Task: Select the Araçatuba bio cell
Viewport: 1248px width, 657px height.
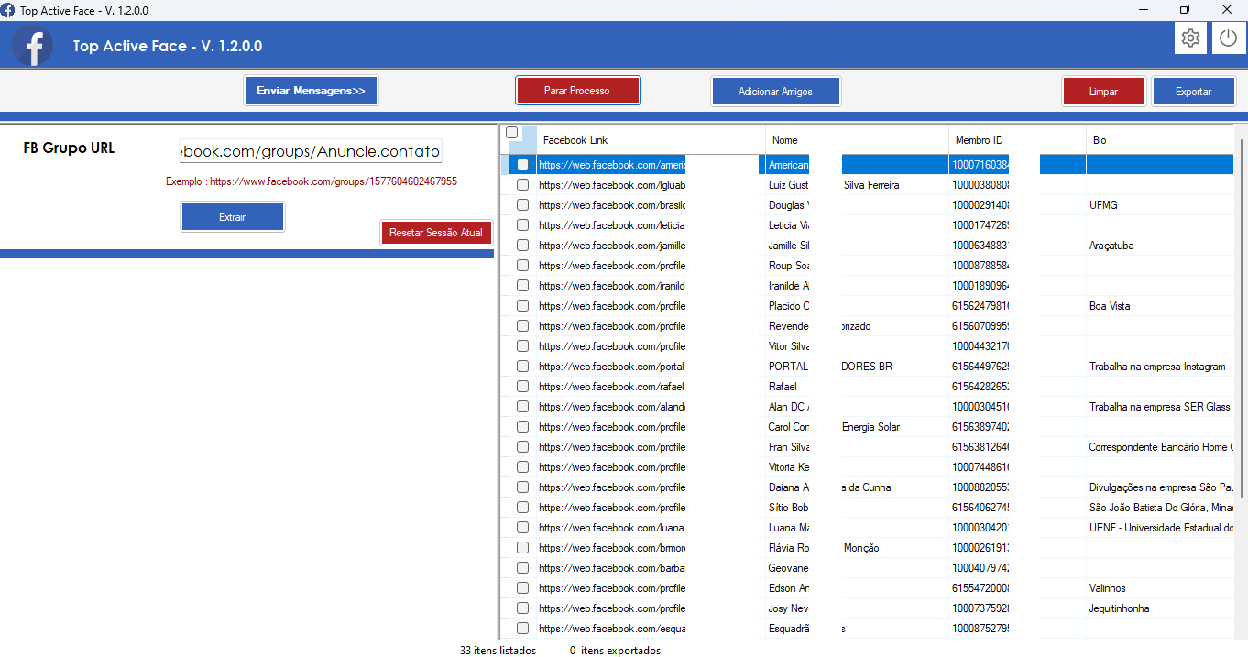Action: pyautogui.click(x=1159, y=246)
